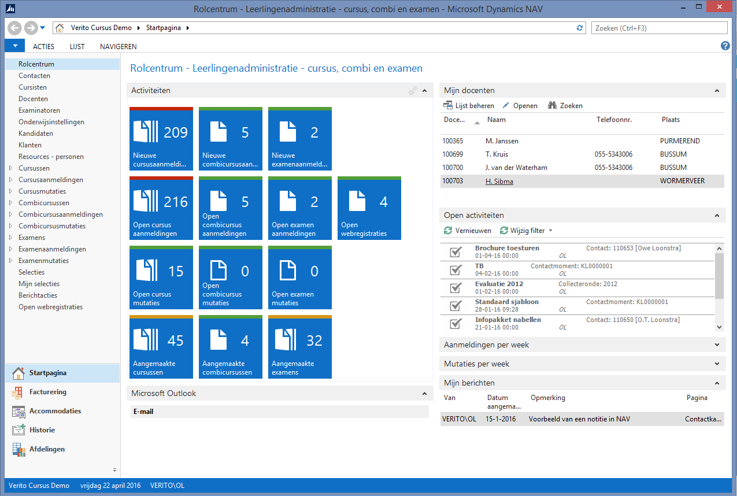This screenshot has height=496, width=737.
Task: Select docent row M. Janssen
Action: tap(582, 141)
